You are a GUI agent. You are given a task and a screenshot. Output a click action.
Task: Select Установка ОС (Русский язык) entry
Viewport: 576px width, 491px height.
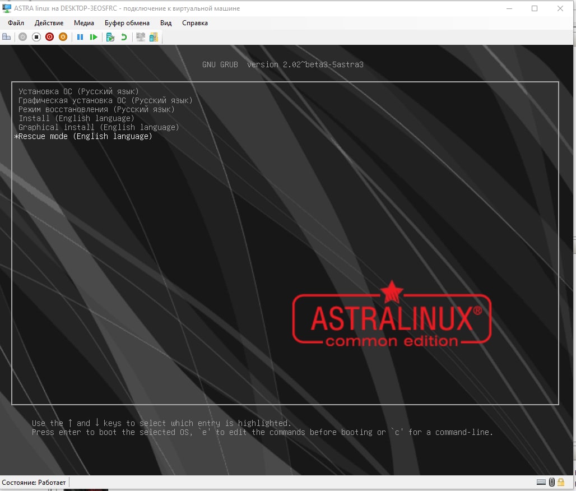coord(78,91)
